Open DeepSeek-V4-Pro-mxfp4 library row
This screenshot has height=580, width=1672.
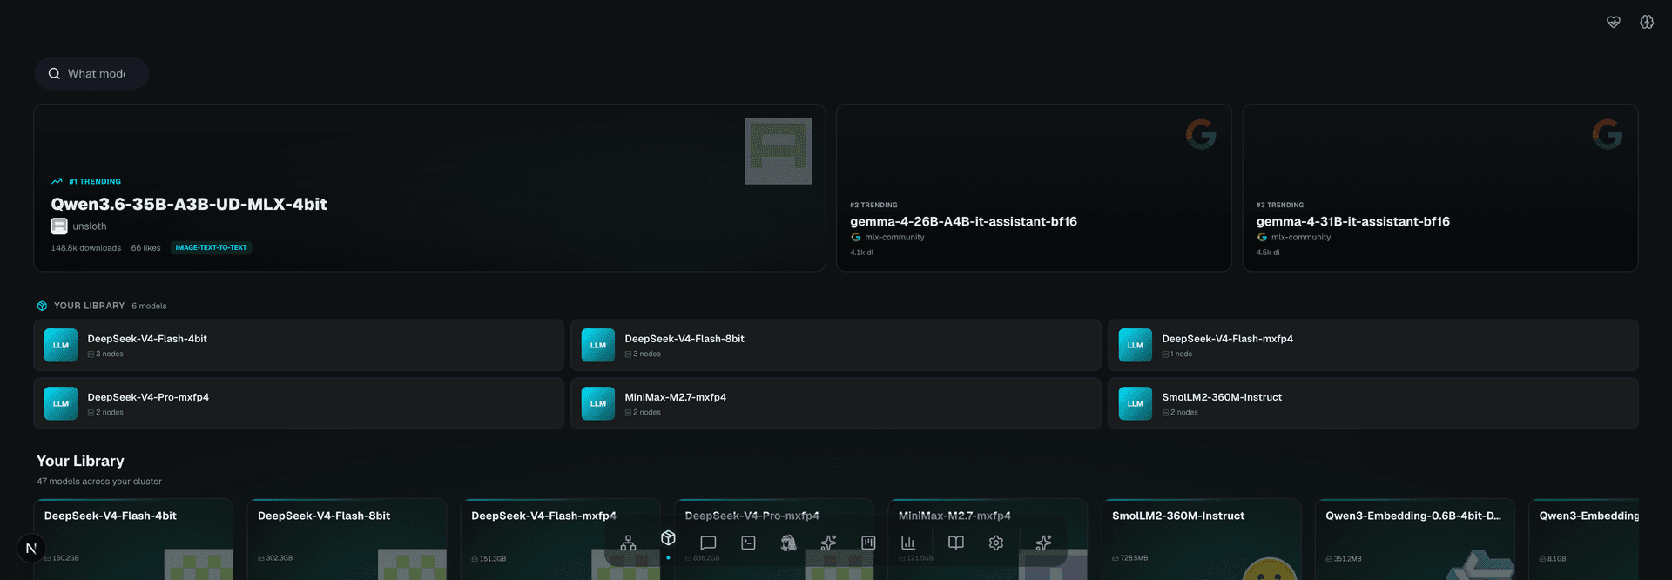click(298, 403)
